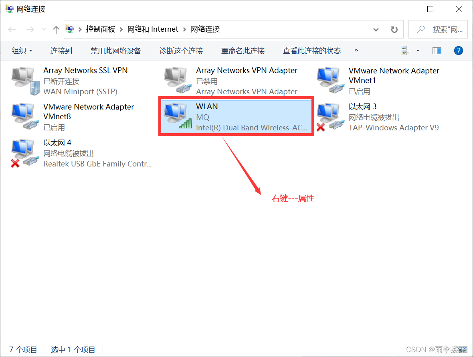Viewport: 473px width, 357px height.
Task: Click 重命名此连接 in toolbar
Action: [x=243, y=51]
